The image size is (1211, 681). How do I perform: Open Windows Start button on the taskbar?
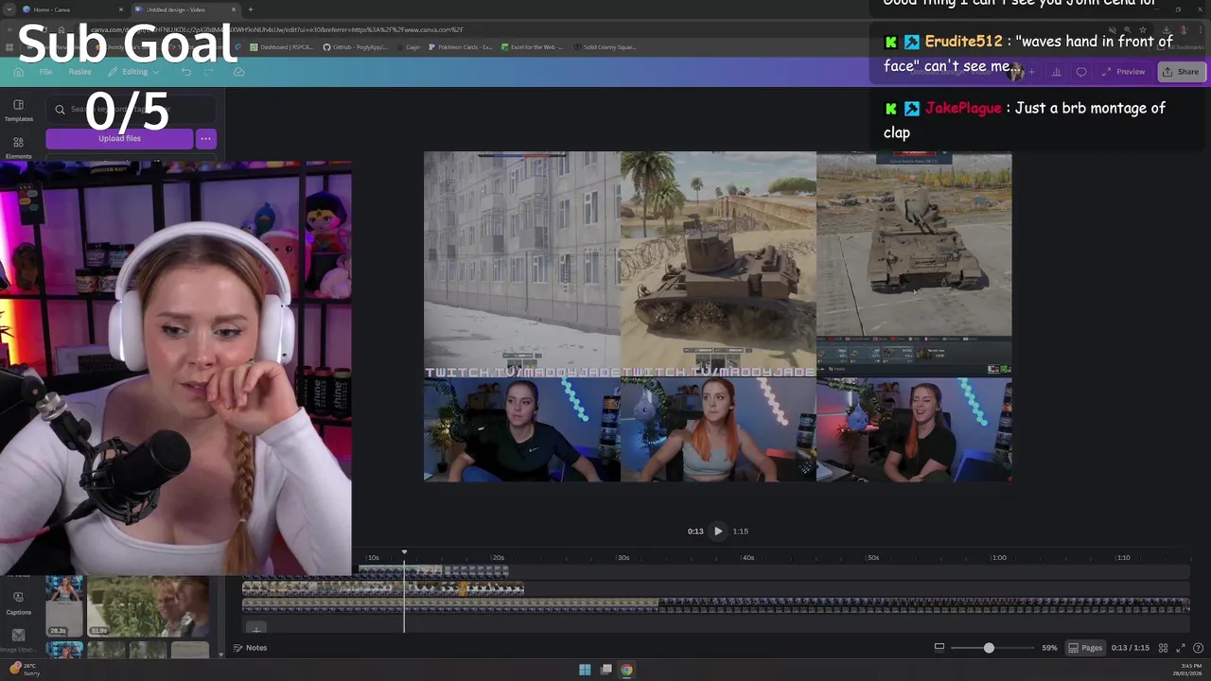tap(585, 670)
